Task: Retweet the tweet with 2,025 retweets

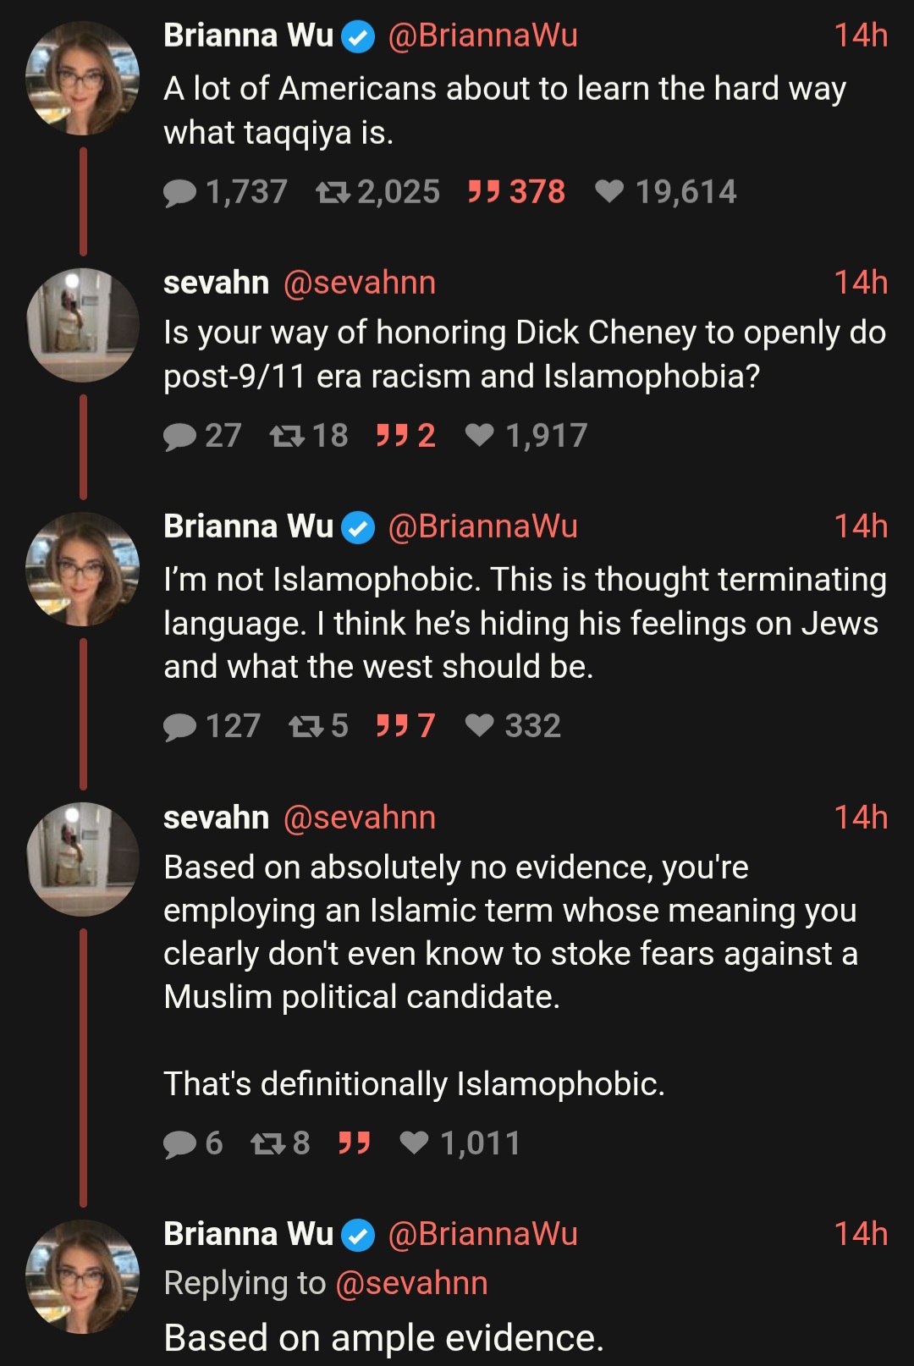Action: tap(333, 193)
